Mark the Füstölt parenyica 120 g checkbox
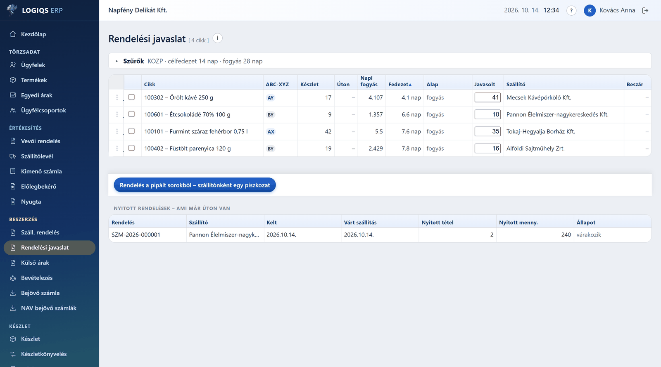The height and width of the screenshot is (367, 661). click(132, 148)
